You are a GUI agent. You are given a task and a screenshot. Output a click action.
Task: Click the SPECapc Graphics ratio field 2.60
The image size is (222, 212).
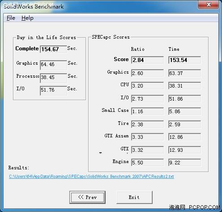[x=147, y=73]
